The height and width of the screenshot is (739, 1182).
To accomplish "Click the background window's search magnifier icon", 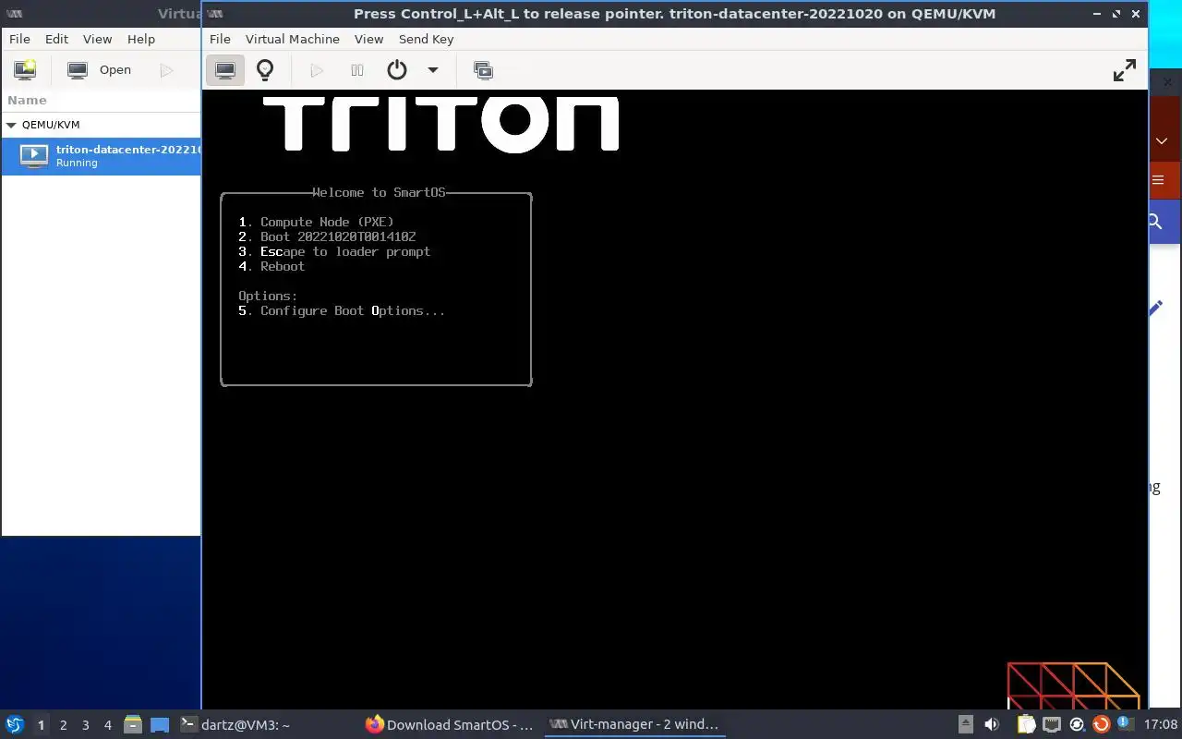I will coord(1155,222).
